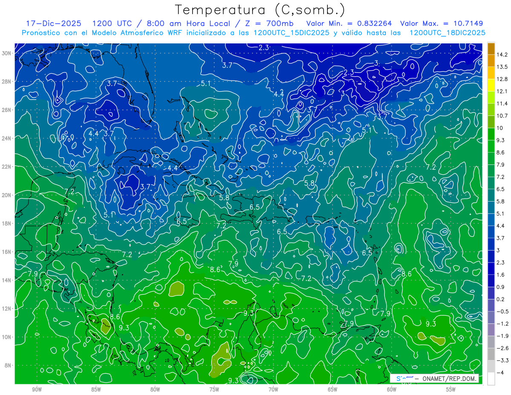Click the '0.9' colorbar scale value

coord(501,287)
